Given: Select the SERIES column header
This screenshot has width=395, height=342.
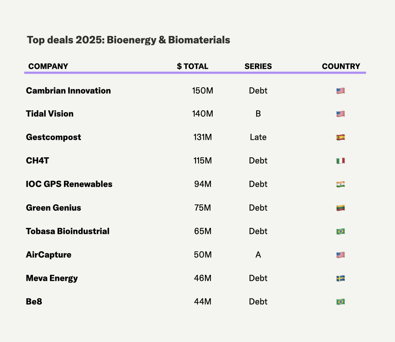Looking at the screenshot, I should tap(258, 66).
